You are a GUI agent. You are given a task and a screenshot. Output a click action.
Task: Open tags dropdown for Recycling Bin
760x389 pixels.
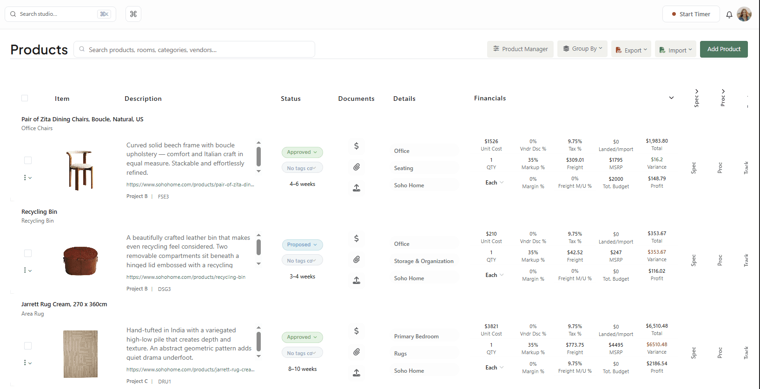302,260
